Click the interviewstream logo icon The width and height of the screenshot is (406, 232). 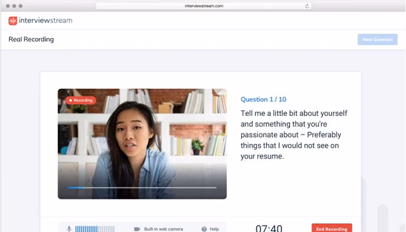tap(13, 21)
